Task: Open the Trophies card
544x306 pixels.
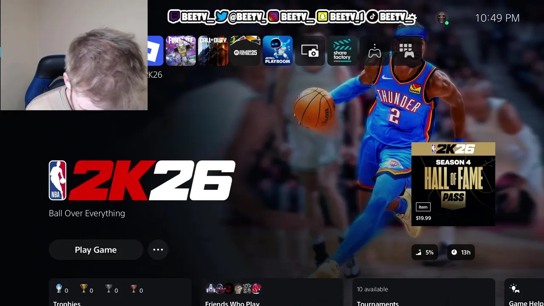Action: (120, 292)
